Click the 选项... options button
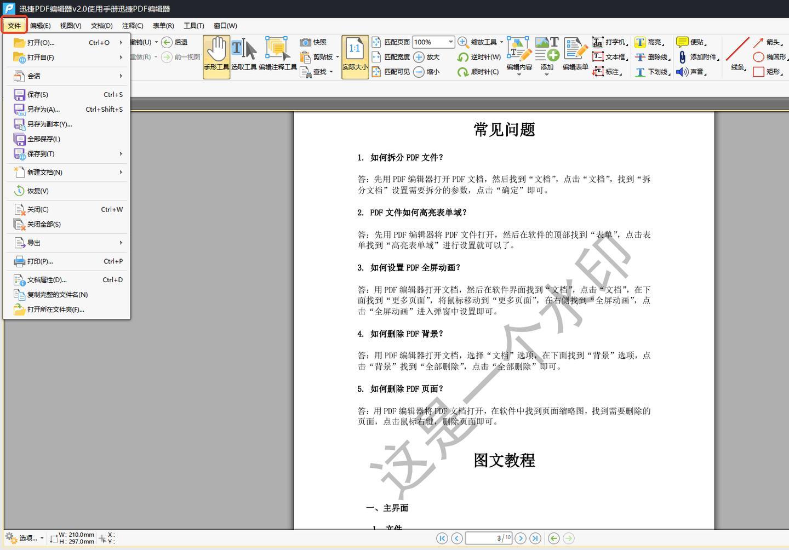789x550 pixels. pyautogui.click(x=25, y=538)
